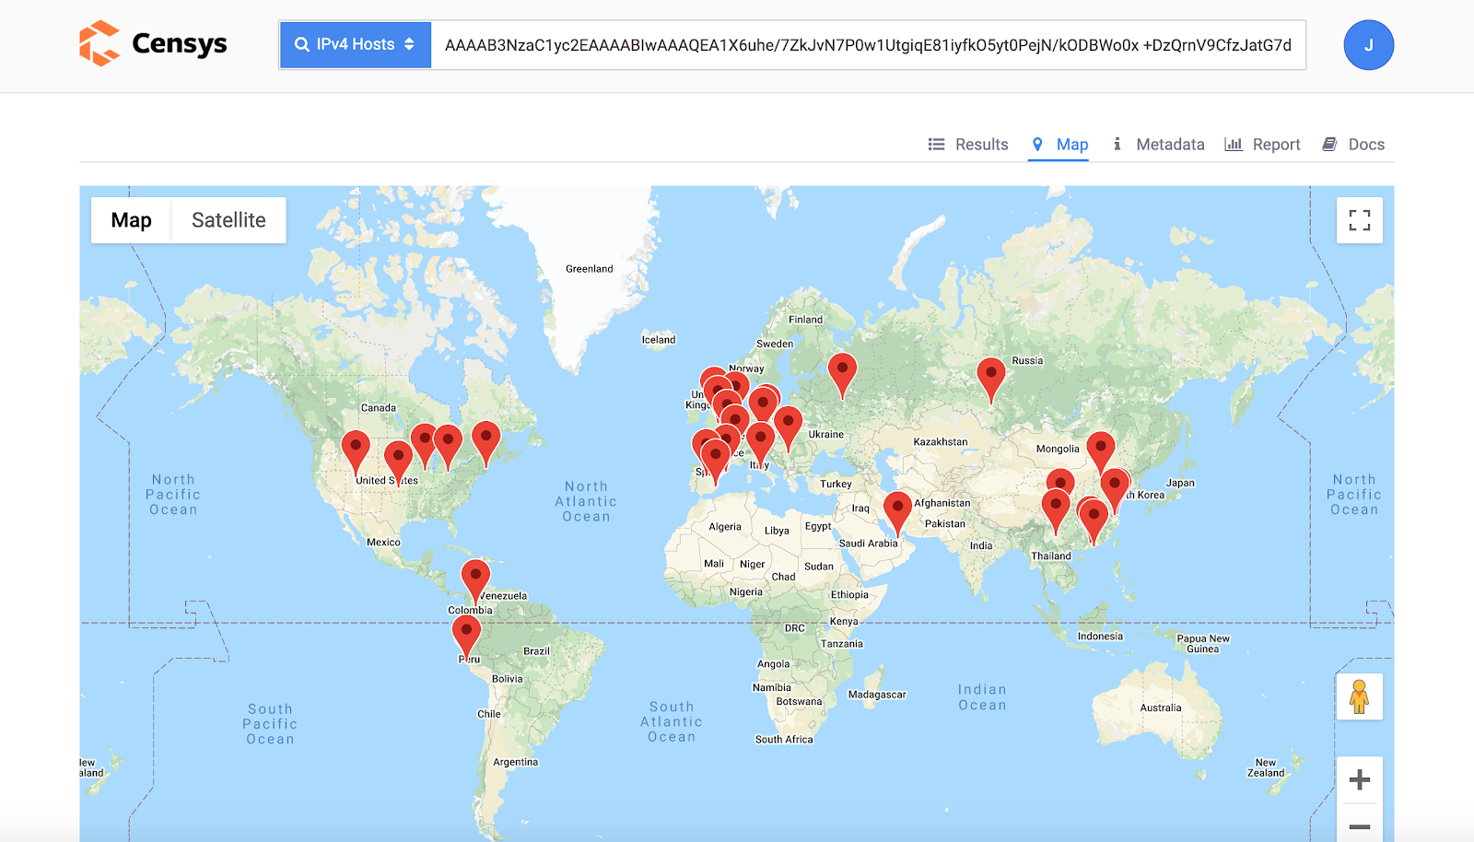
Task: Click the Thailand label on the map
Action: [x=1051, y=556]
